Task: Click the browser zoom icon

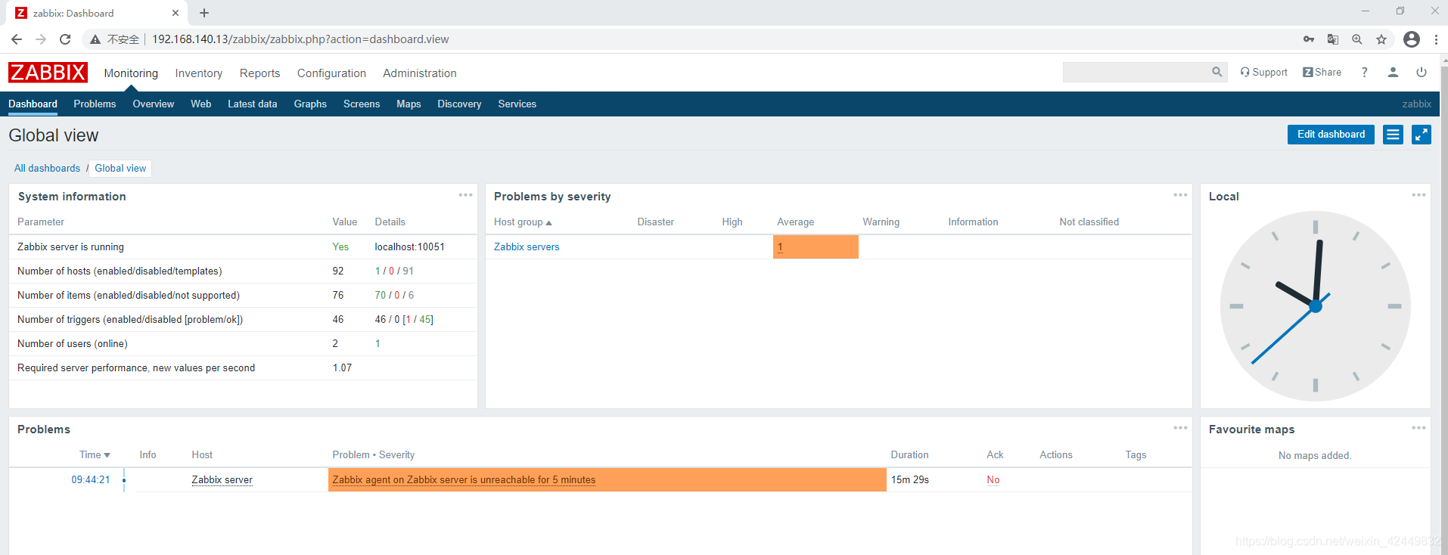Action: pos(1357,39)
